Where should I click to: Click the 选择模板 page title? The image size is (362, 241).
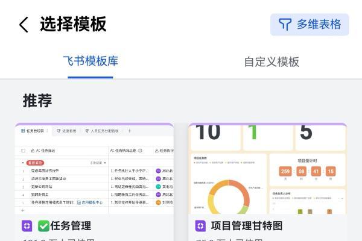73,24
